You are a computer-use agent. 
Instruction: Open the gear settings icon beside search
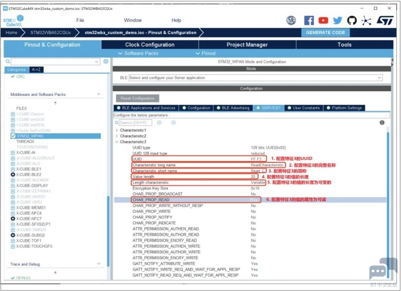coord(106,61)
